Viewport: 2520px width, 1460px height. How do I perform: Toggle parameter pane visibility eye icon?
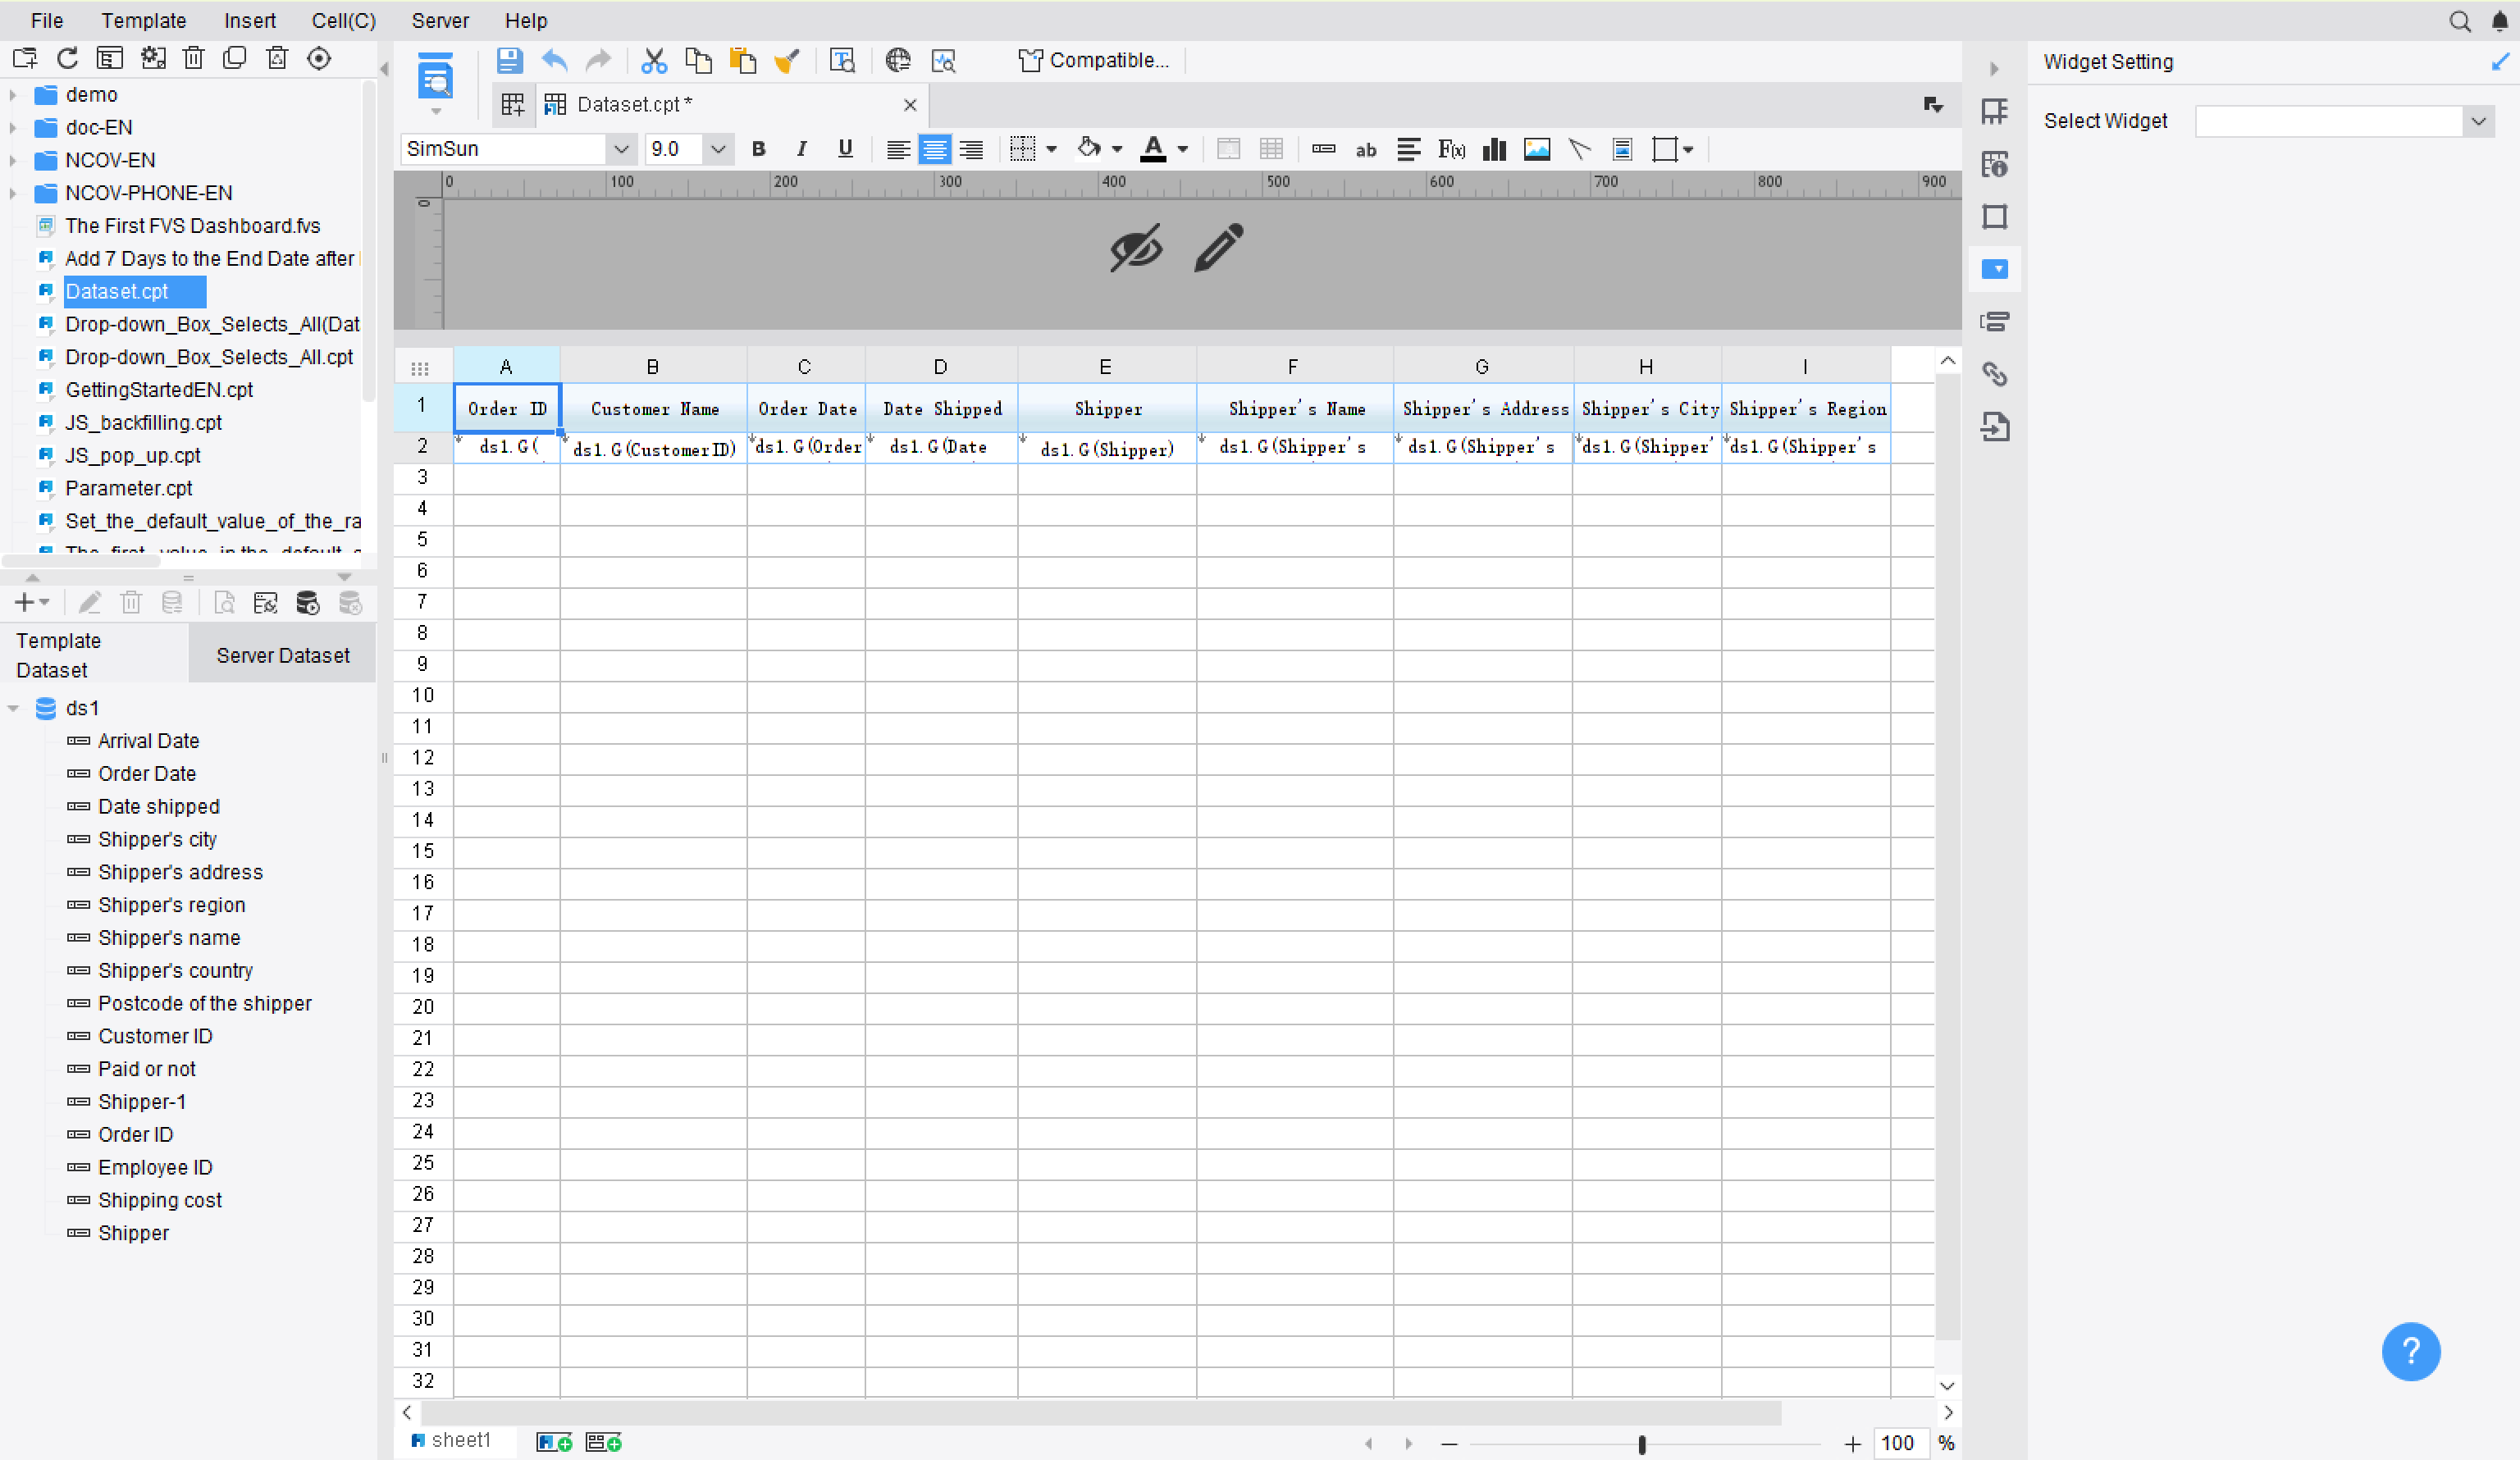[1136, 247]
